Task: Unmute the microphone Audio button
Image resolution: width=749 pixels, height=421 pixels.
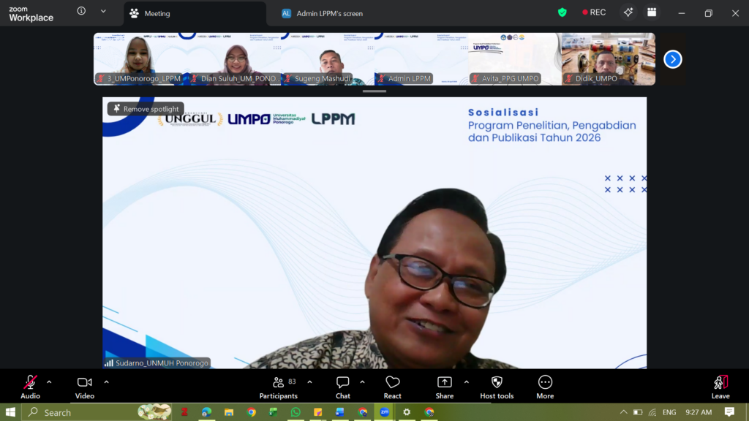Action: point(30,386)
